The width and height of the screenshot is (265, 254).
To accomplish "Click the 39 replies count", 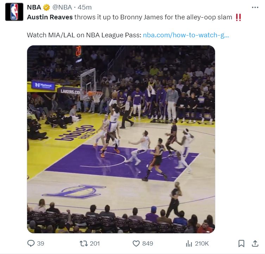I will tap(40, 243).
